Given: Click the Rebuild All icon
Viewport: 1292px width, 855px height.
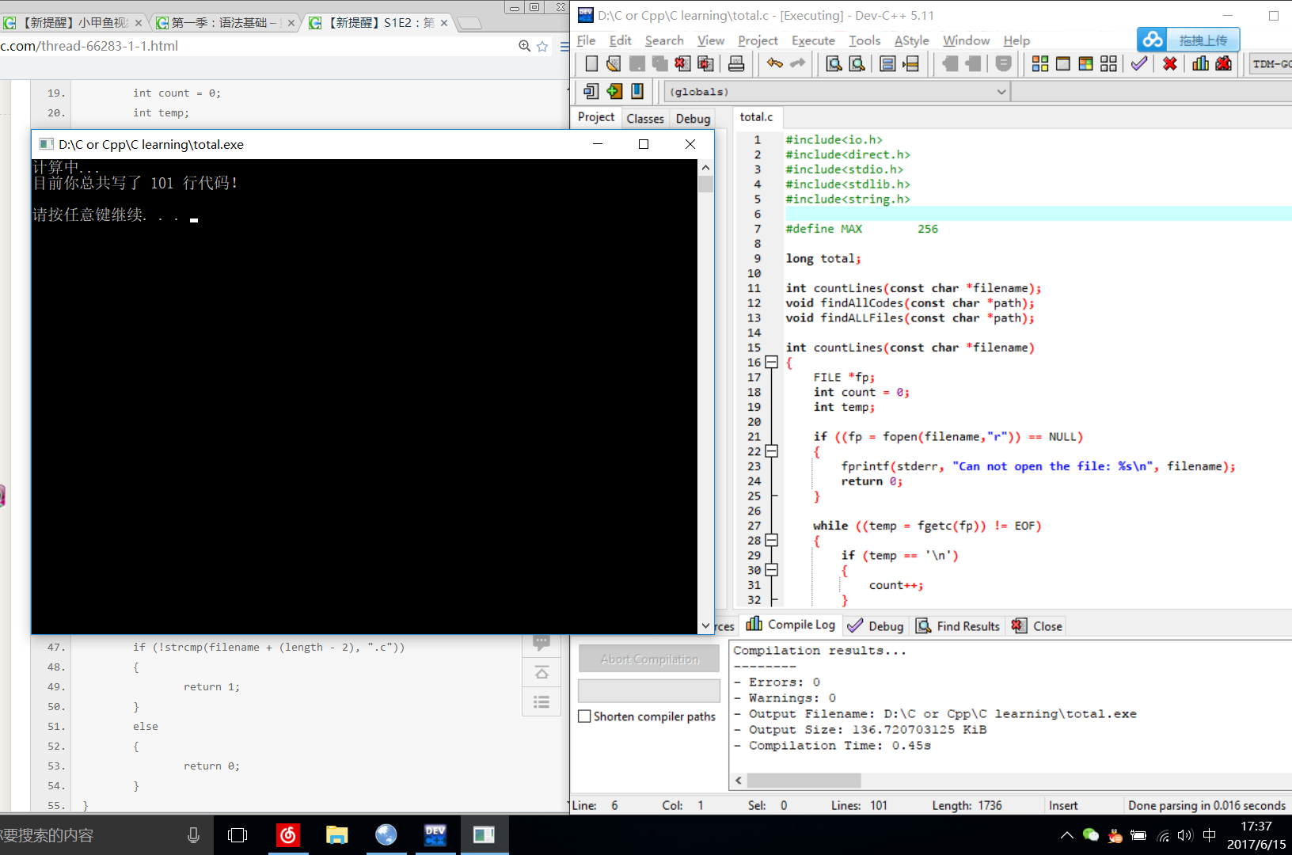Looking at the screenshot, I should pyautogui.click(x=1109, y=64).
